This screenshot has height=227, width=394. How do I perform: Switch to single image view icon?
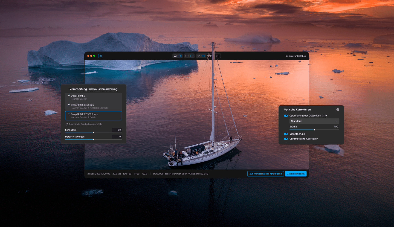(187, 56)
